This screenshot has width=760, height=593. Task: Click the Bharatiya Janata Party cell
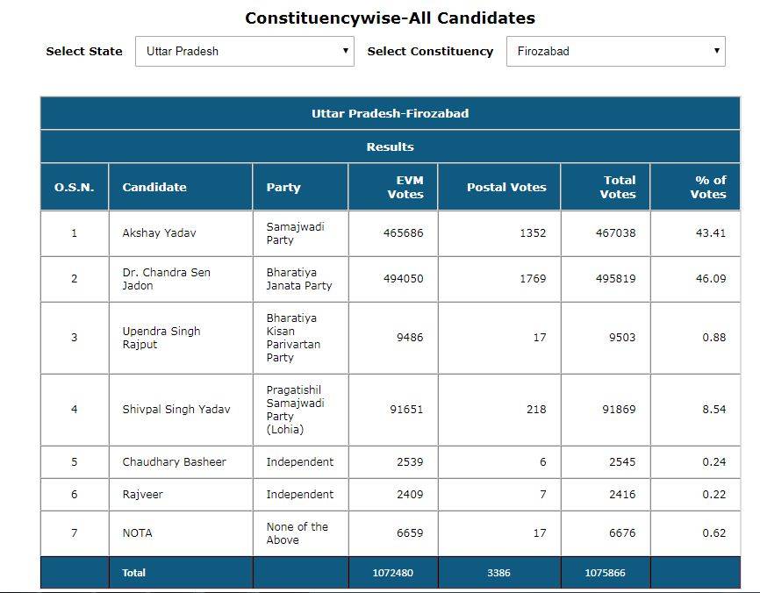[298, 279]
